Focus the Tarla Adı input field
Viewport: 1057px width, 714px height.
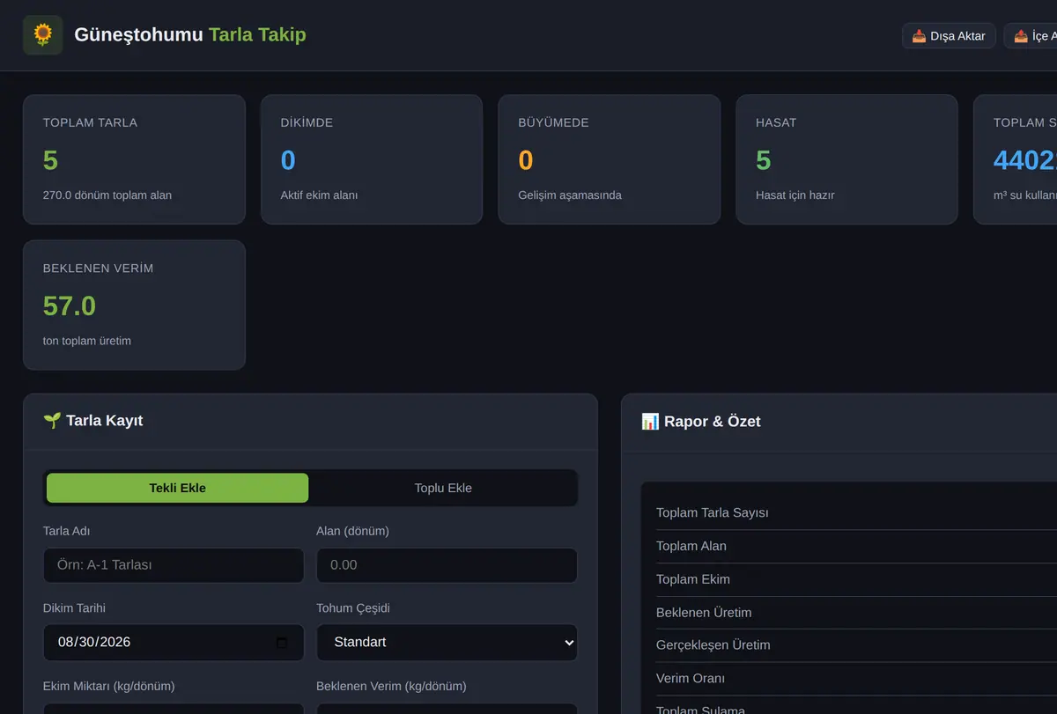(174, 565)
